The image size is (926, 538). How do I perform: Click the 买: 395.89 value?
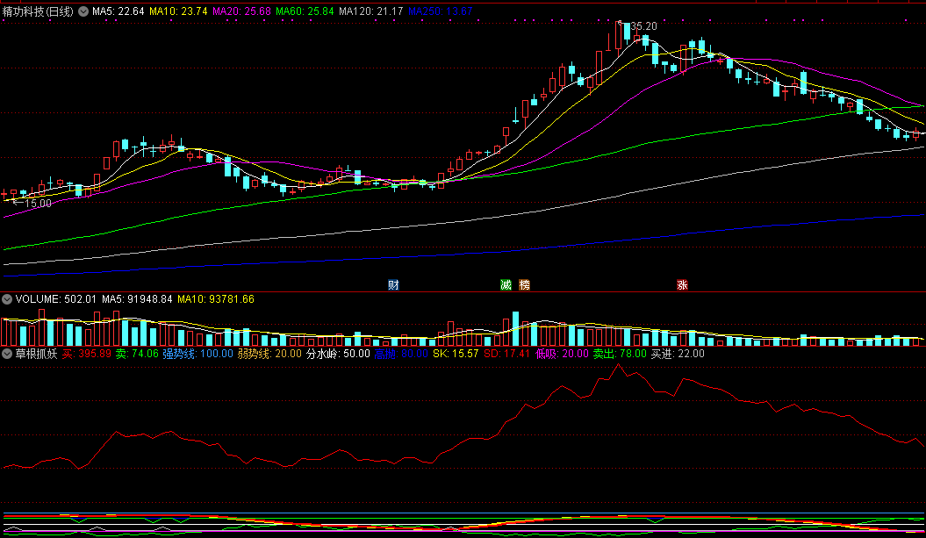(87, 354)
